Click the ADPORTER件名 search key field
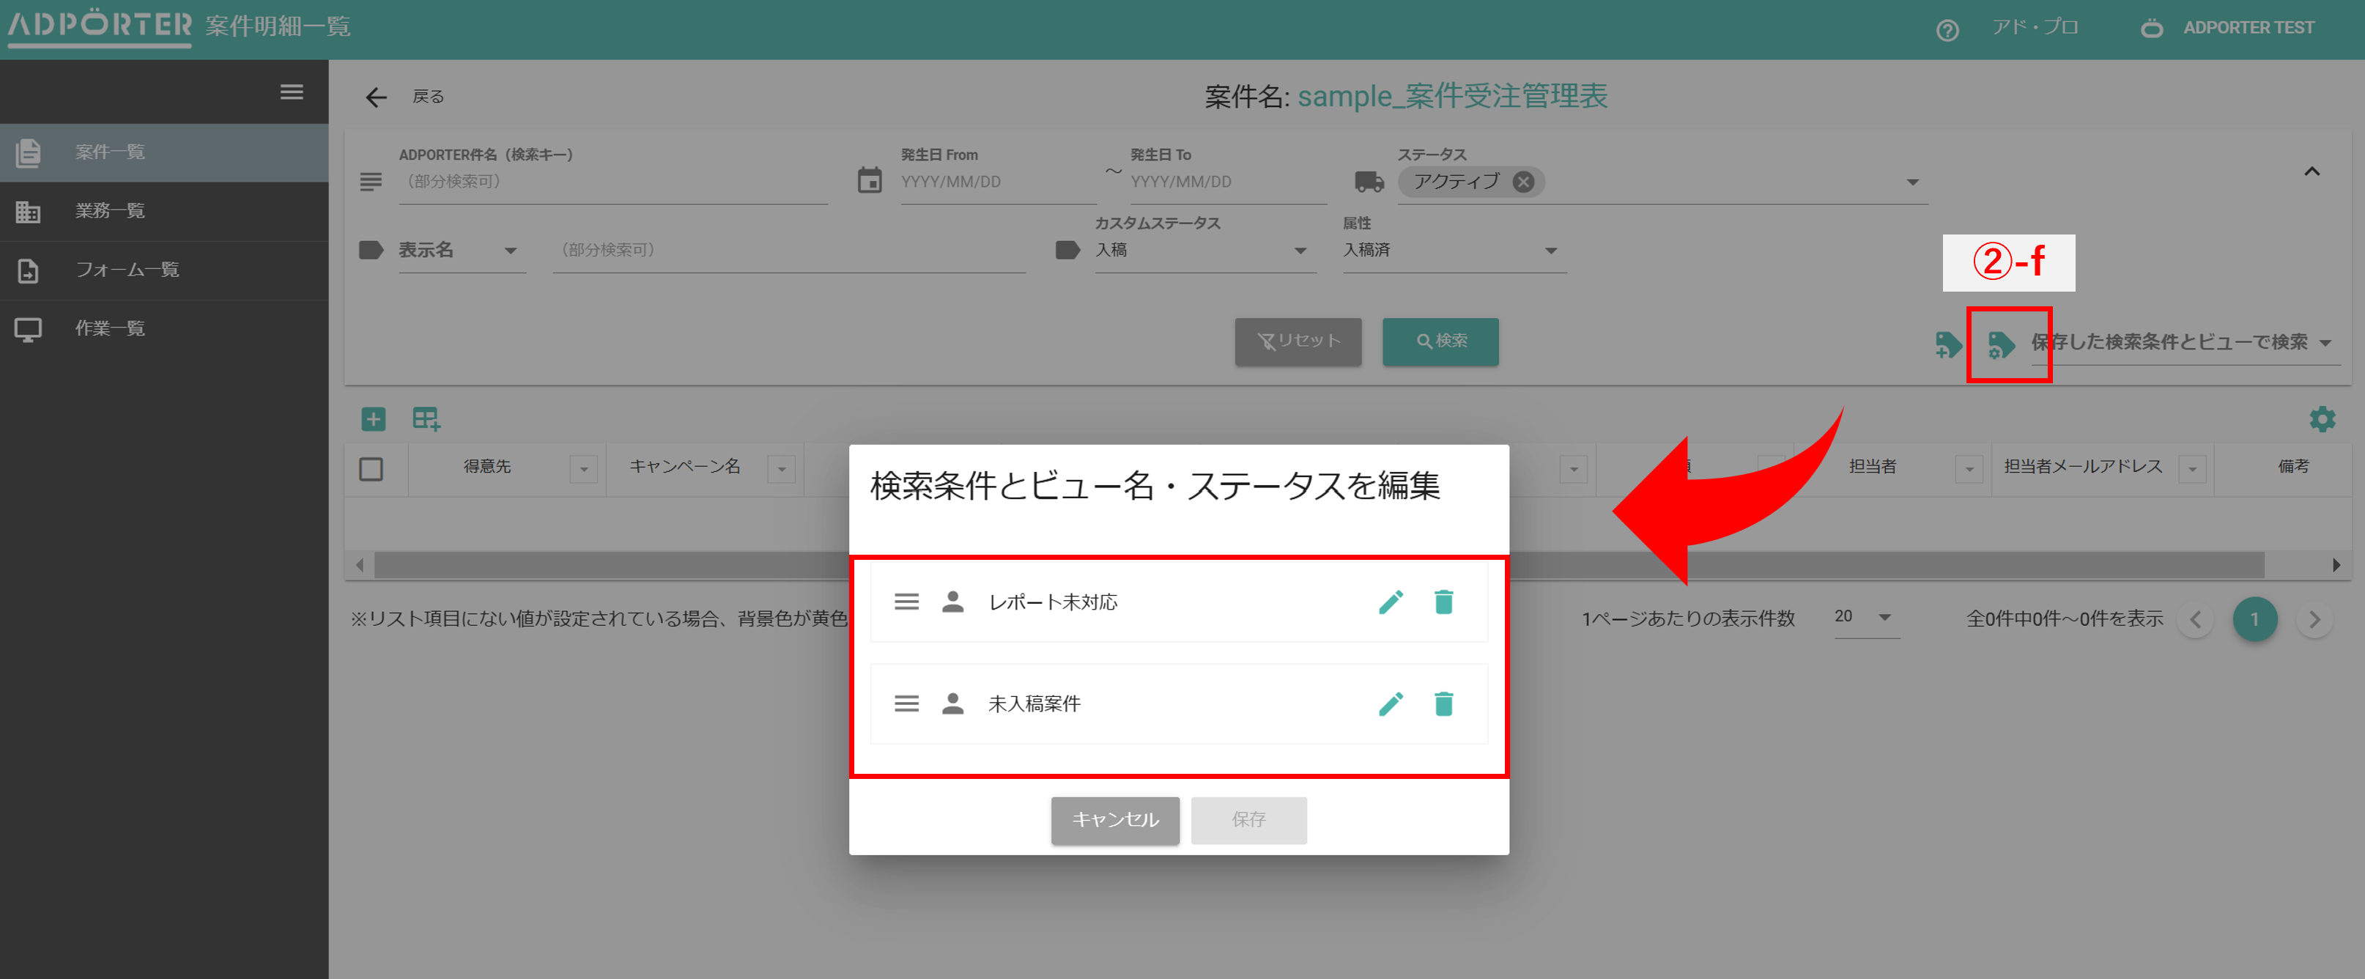The width and height of the screenshot is (2365, 979). click(612, 182)
